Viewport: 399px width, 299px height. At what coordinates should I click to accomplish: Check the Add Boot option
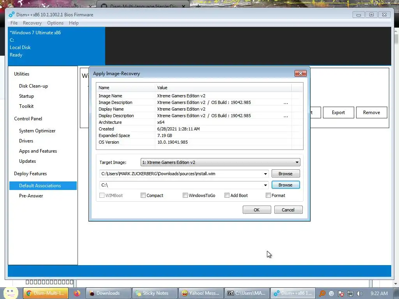tap(227, 195)
